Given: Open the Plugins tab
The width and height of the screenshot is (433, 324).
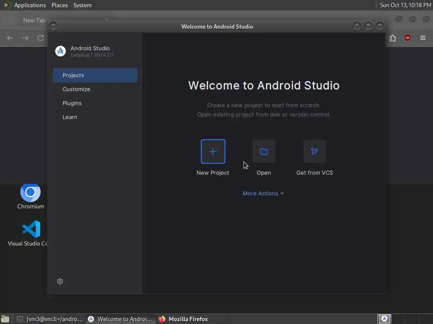Looking at the screenshot, I should coord(95,103).
